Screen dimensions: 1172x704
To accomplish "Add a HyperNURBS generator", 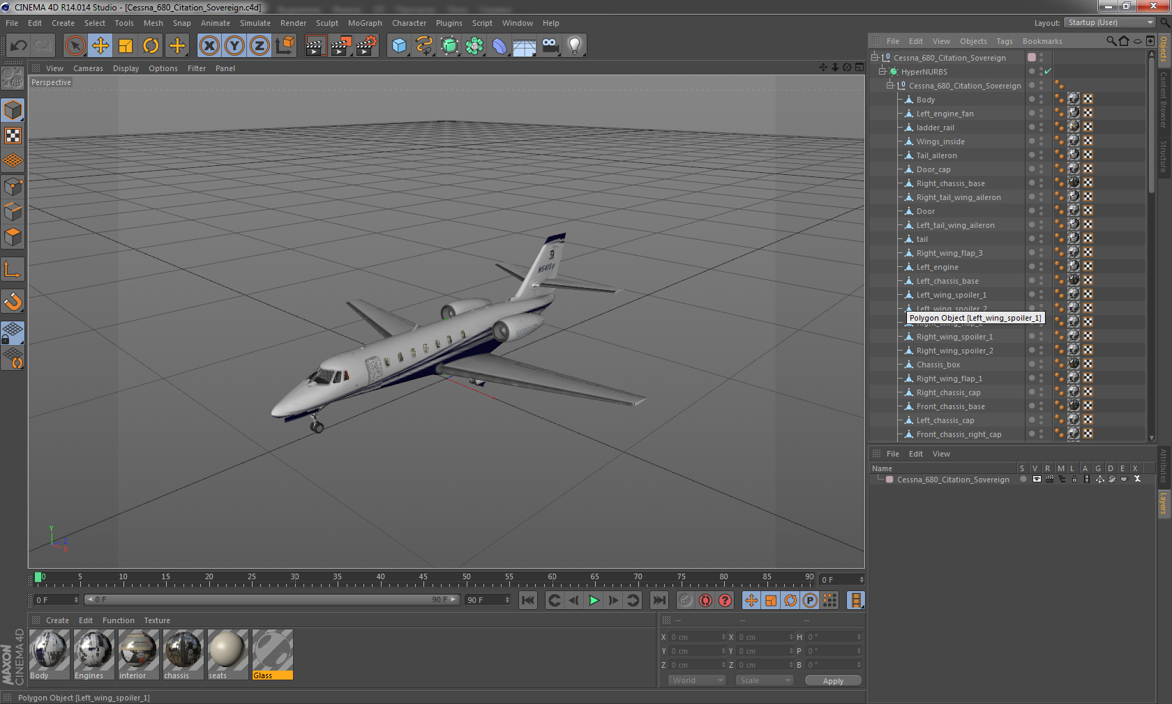I will click(449, 46).
